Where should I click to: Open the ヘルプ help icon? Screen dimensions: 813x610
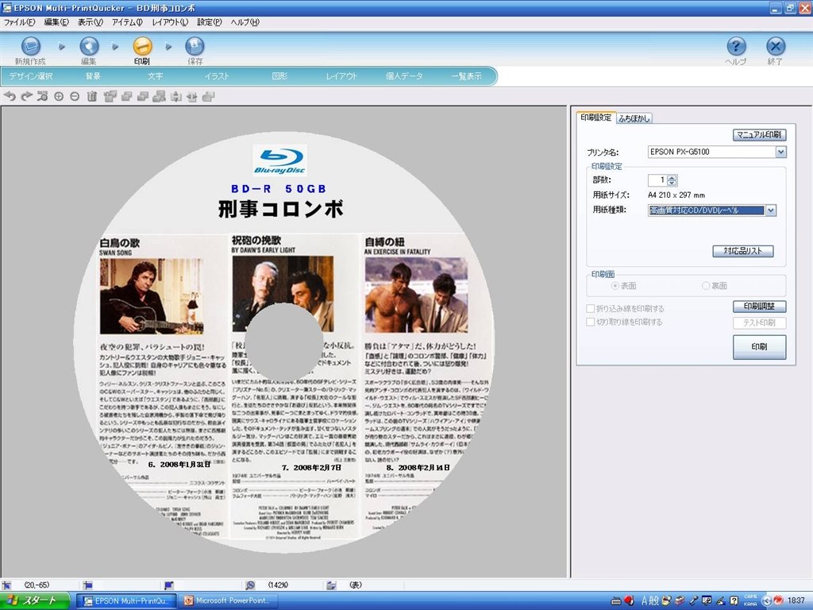pos(736,46)
